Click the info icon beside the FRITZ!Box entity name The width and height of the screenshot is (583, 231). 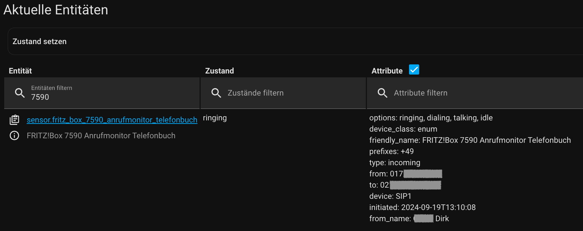pyautogui.click(x=14, y=135)
